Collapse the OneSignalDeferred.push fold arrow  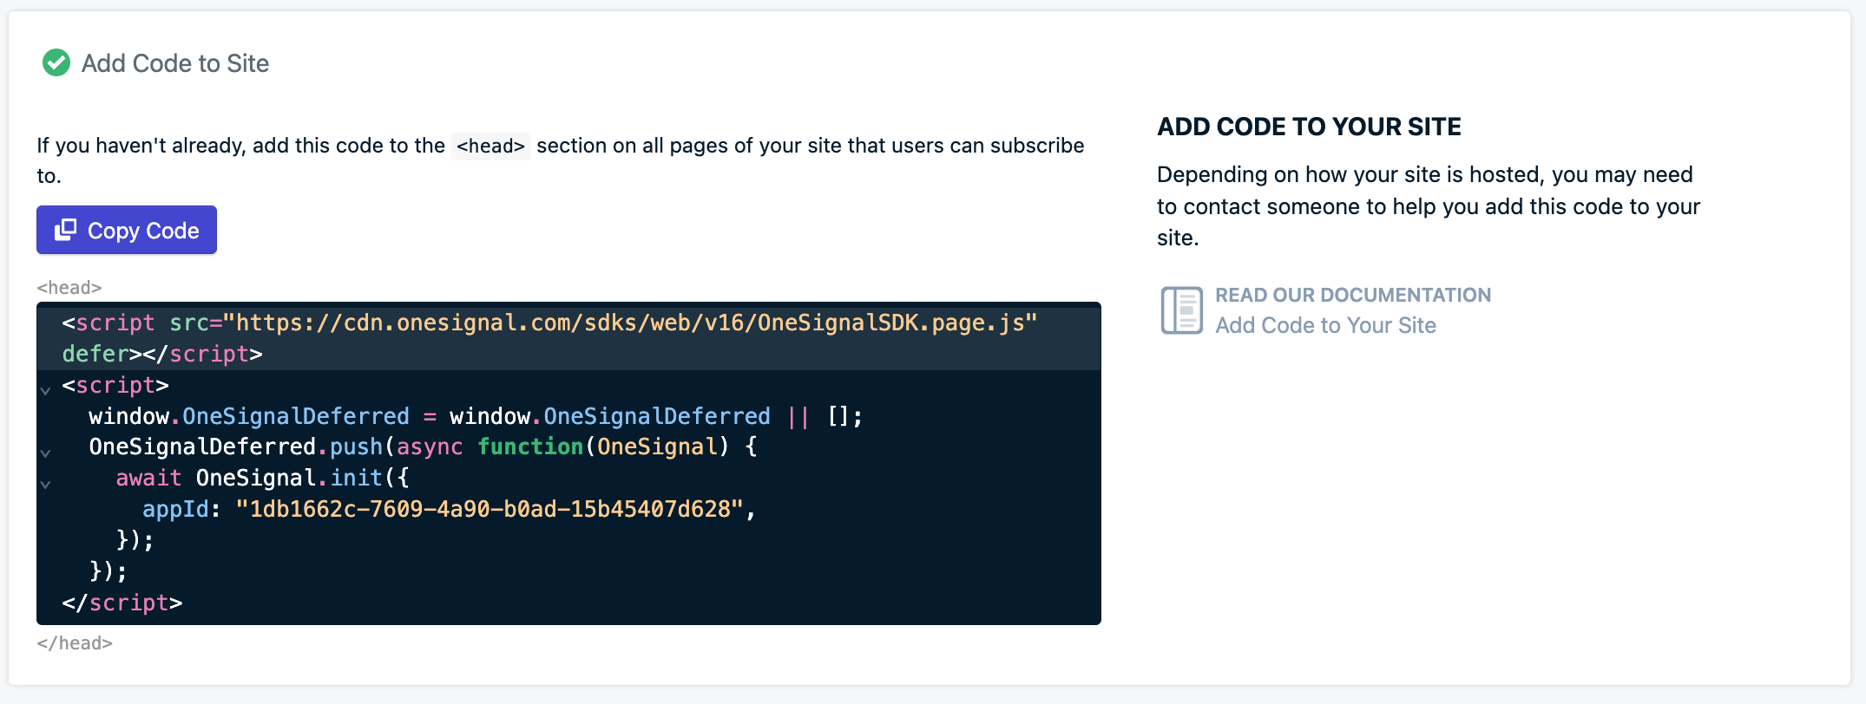click(45, 453)
